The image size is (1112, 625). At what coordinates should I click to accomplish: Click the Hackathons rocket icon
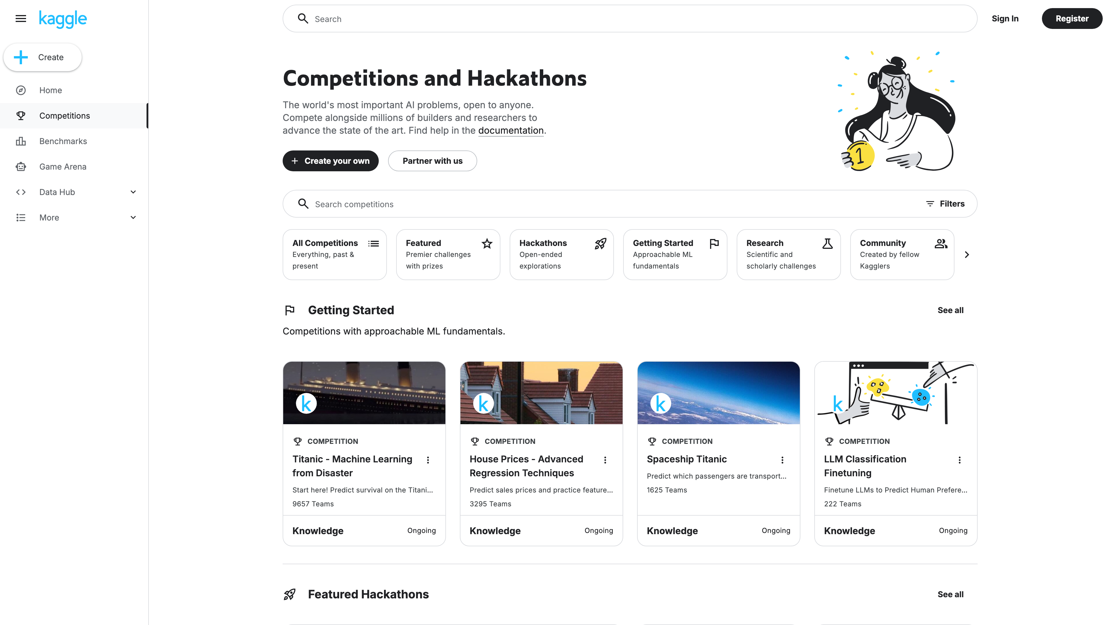pyautogui.click(x=601, y=244)
